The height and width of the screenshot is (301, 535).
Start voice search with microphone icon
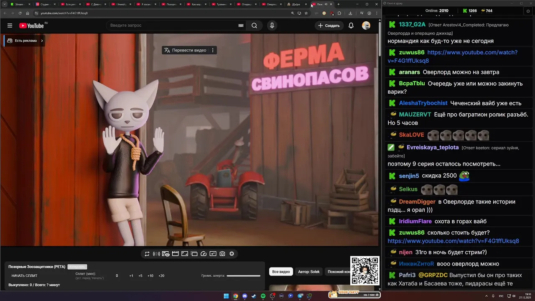[272, 26]
